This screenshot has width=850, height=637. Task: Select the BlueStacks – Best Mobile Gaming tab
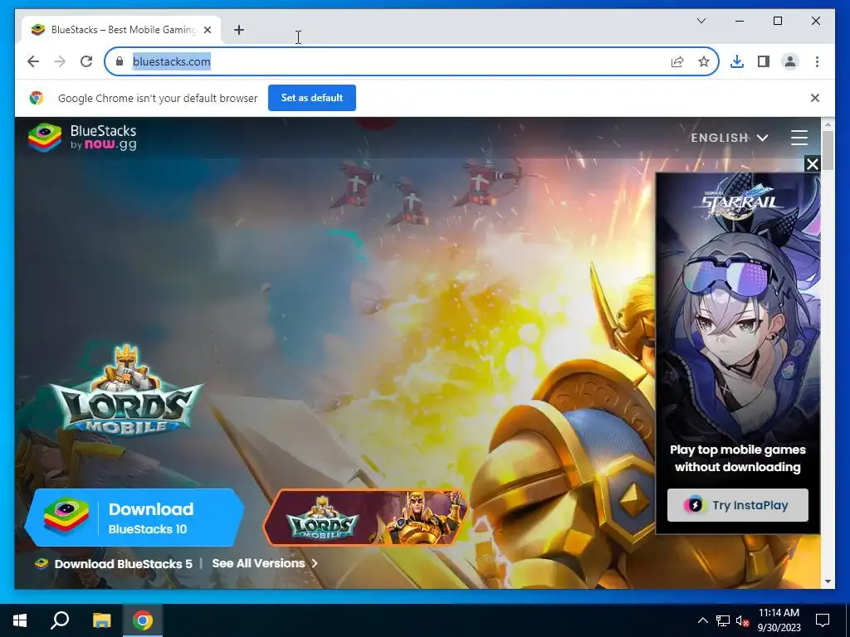point(121,30)
